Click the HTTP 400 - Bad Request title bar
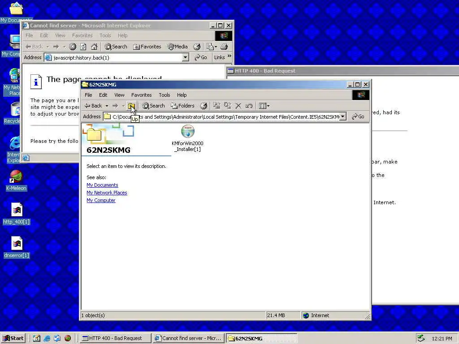459x344 pixels. click(343, 70)
